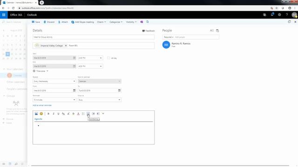
Task: Discard the event draft
Action: (49, 22)
